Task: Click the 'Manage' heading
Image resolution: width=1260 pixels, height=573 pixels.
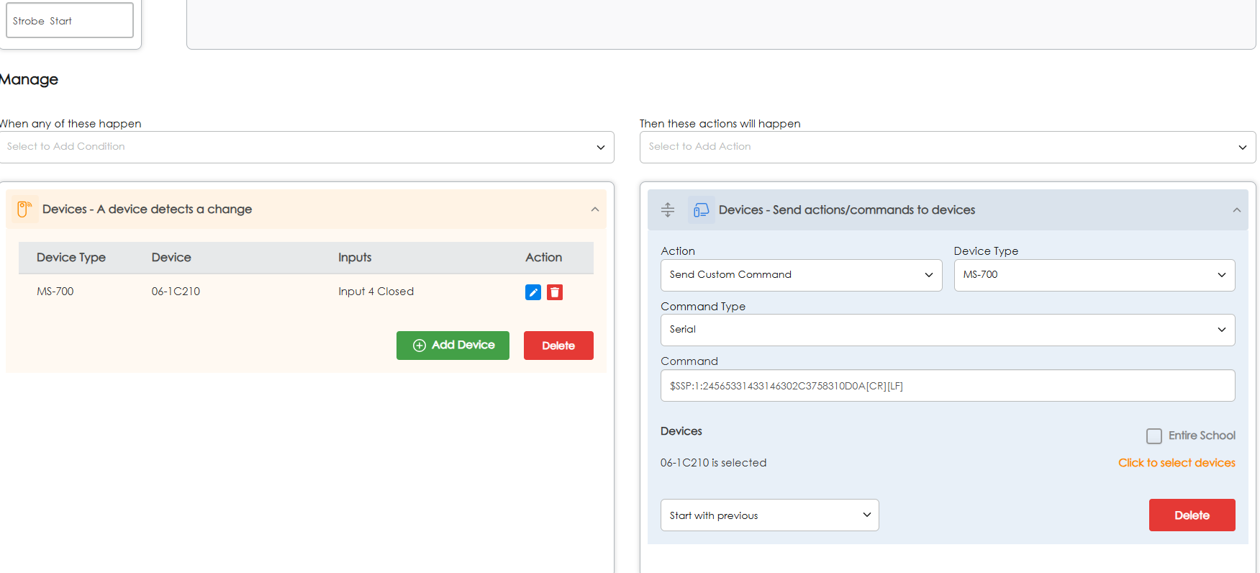Action: 29,80
